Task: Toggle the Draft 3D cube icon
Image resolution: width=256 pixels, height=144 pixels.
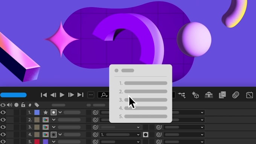Action: pyautogui.click(x=195, y=95)
